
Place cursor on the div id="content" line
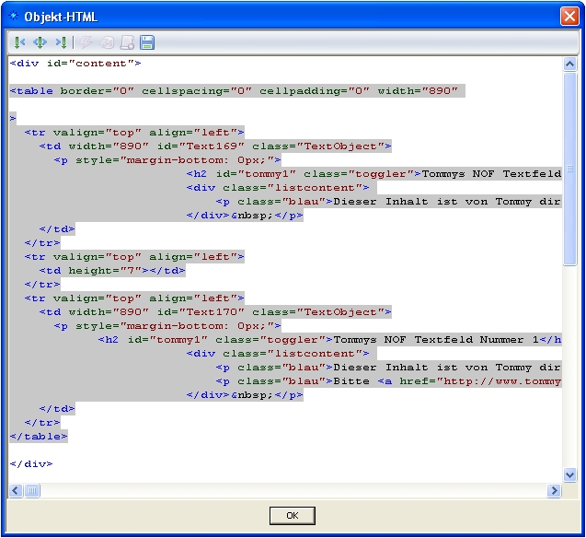75,64
